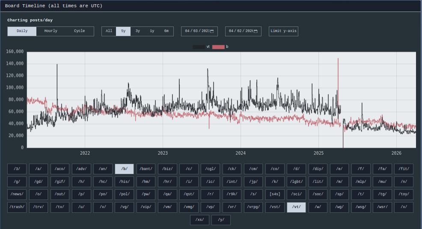This screenshot has height=229, width=422.
Task: Click the 160,000 y-axis label
Action: click(x=15, y=52)
